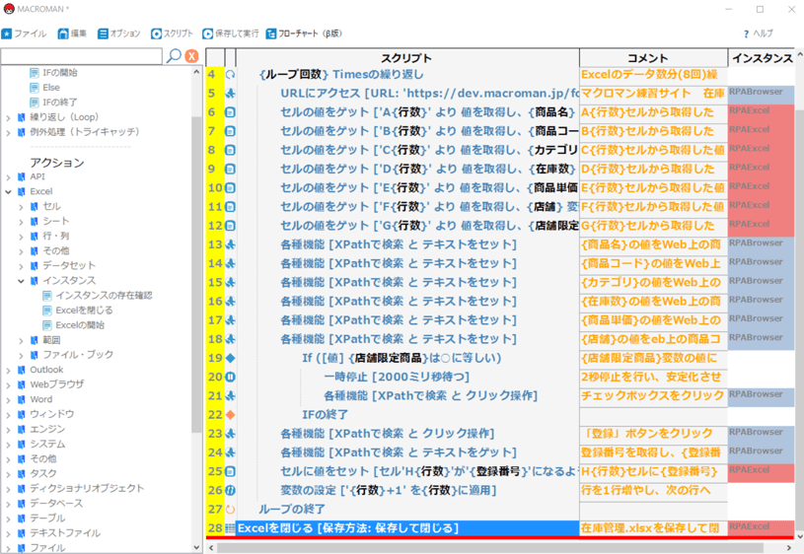This screenshot has height=554, width=804.
Task: Click the ディクショナリオブジェクト category item
Action: coord(87,489)
